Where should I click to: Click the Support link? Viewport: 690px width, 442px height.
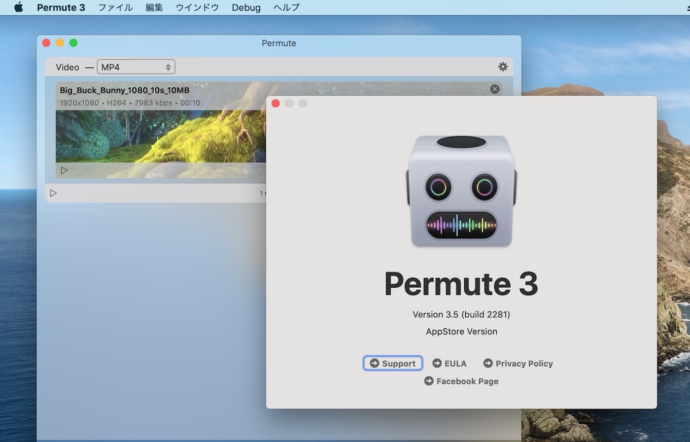coord(393,363)
